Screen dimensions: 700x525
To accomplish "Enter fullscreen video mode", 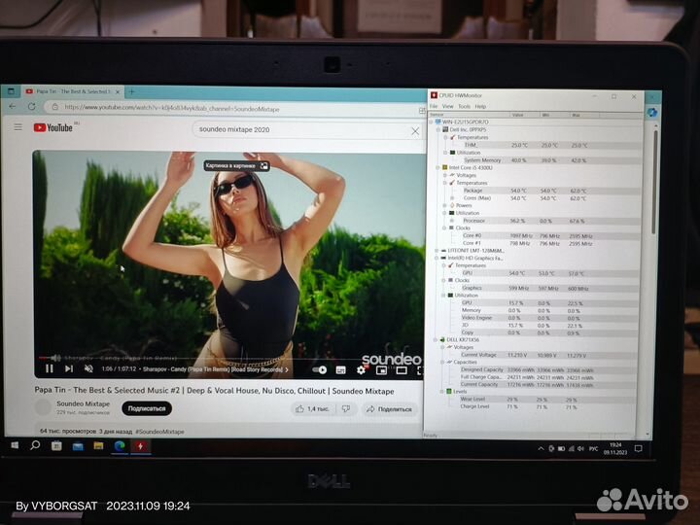I will 419,369.
